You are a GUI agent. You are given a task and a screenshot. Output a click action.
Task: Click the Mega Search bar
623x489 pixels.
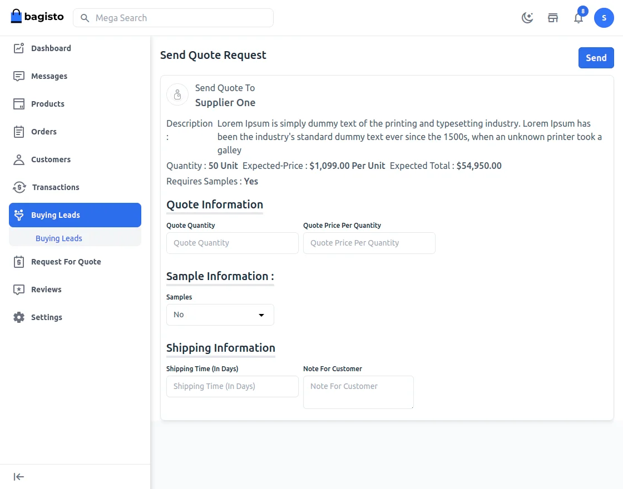(172, 18)
